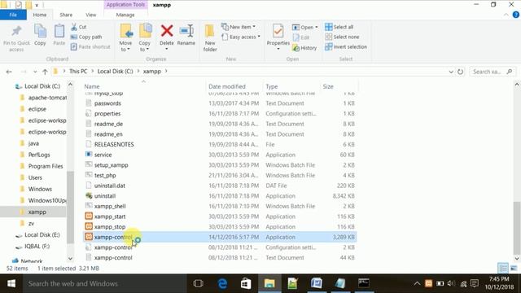Open the action center notifications icon
Viewport: 521px width, 293px height.
(475, 283)
